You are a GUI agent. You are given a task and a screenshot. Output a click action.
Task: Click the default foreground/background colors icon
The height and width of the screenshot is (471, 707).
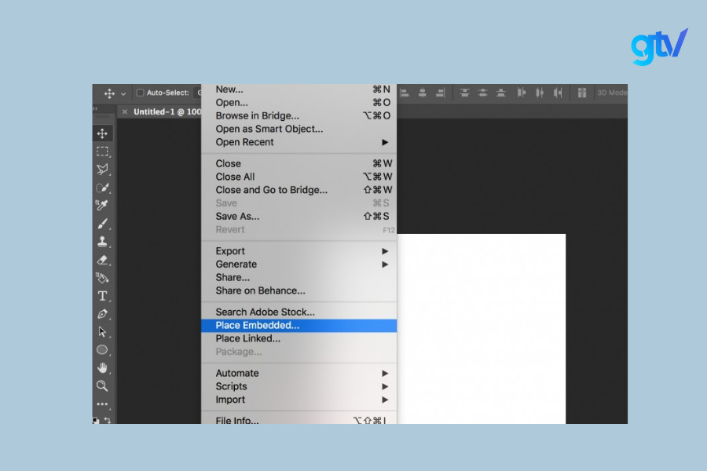tap(96, 420)
